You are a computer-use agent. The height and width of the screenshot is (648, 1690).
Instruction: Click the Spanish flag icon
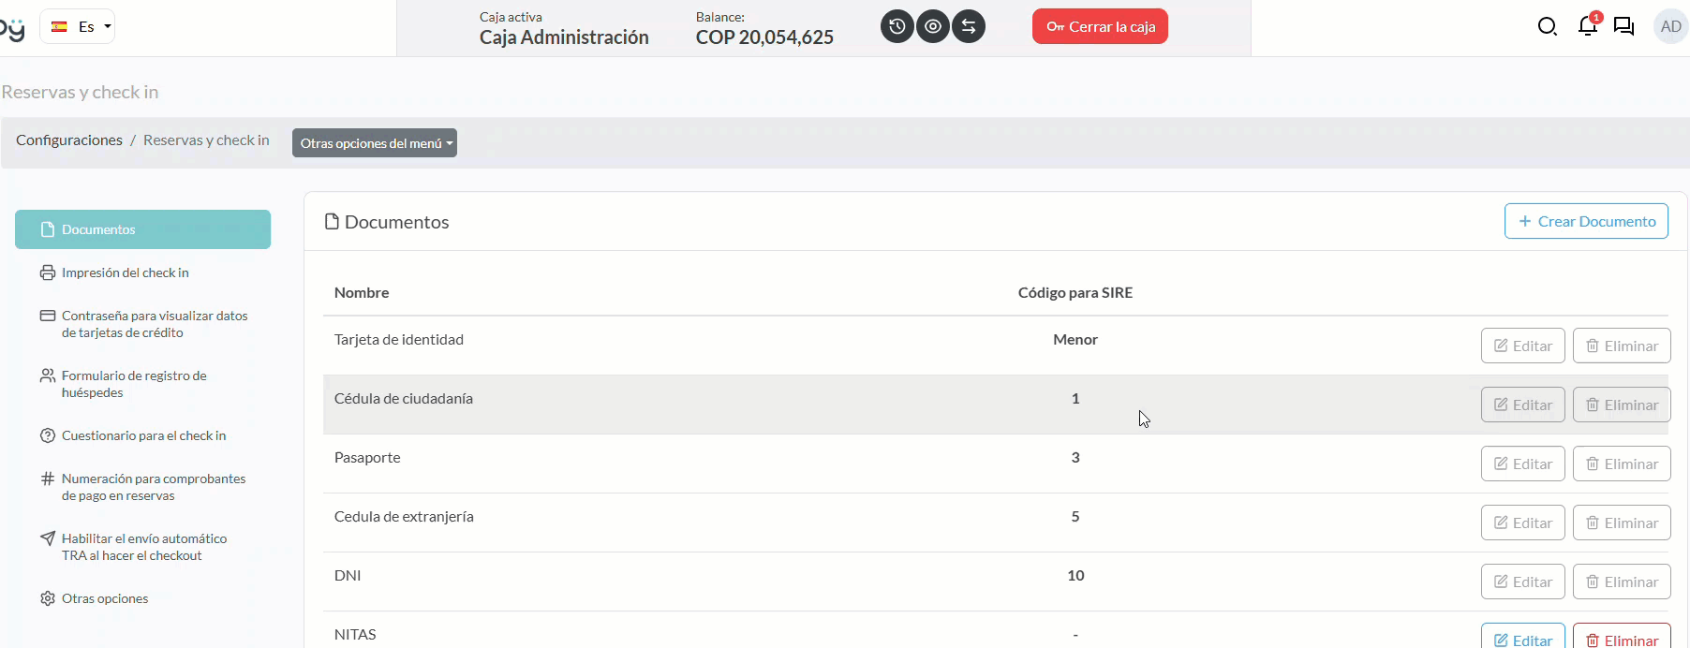(59, 26)
